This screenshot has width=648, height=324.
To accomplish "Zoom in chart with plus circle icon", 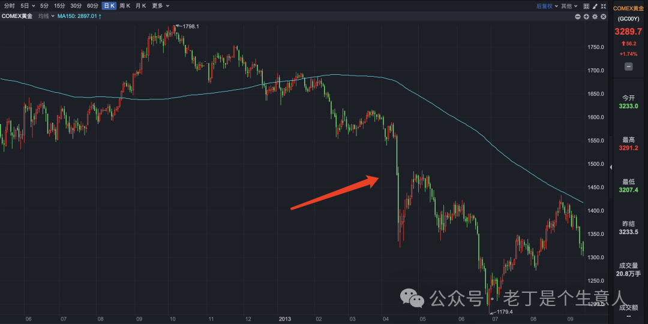I will (x=586, y=17).
